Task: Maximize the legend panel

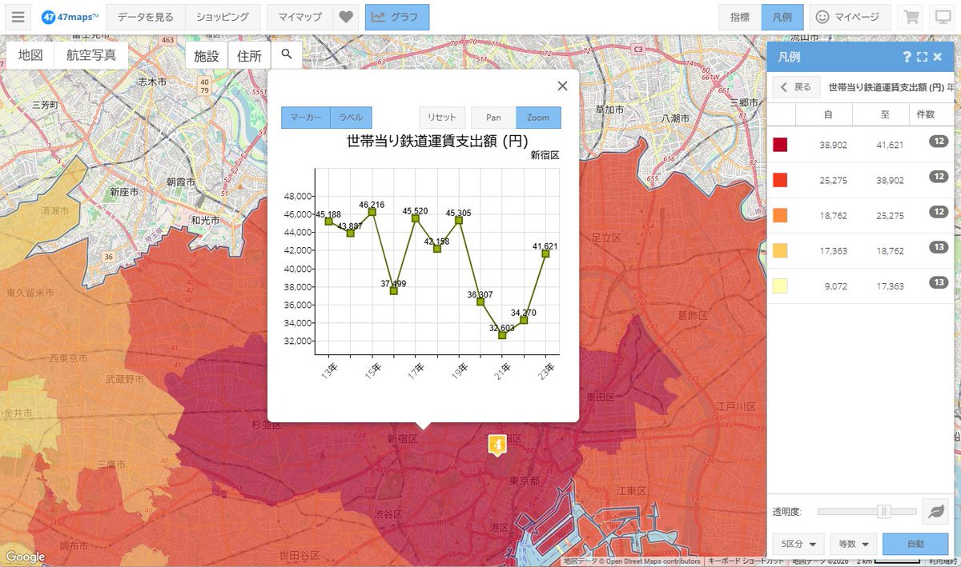Action: point(922,57)
